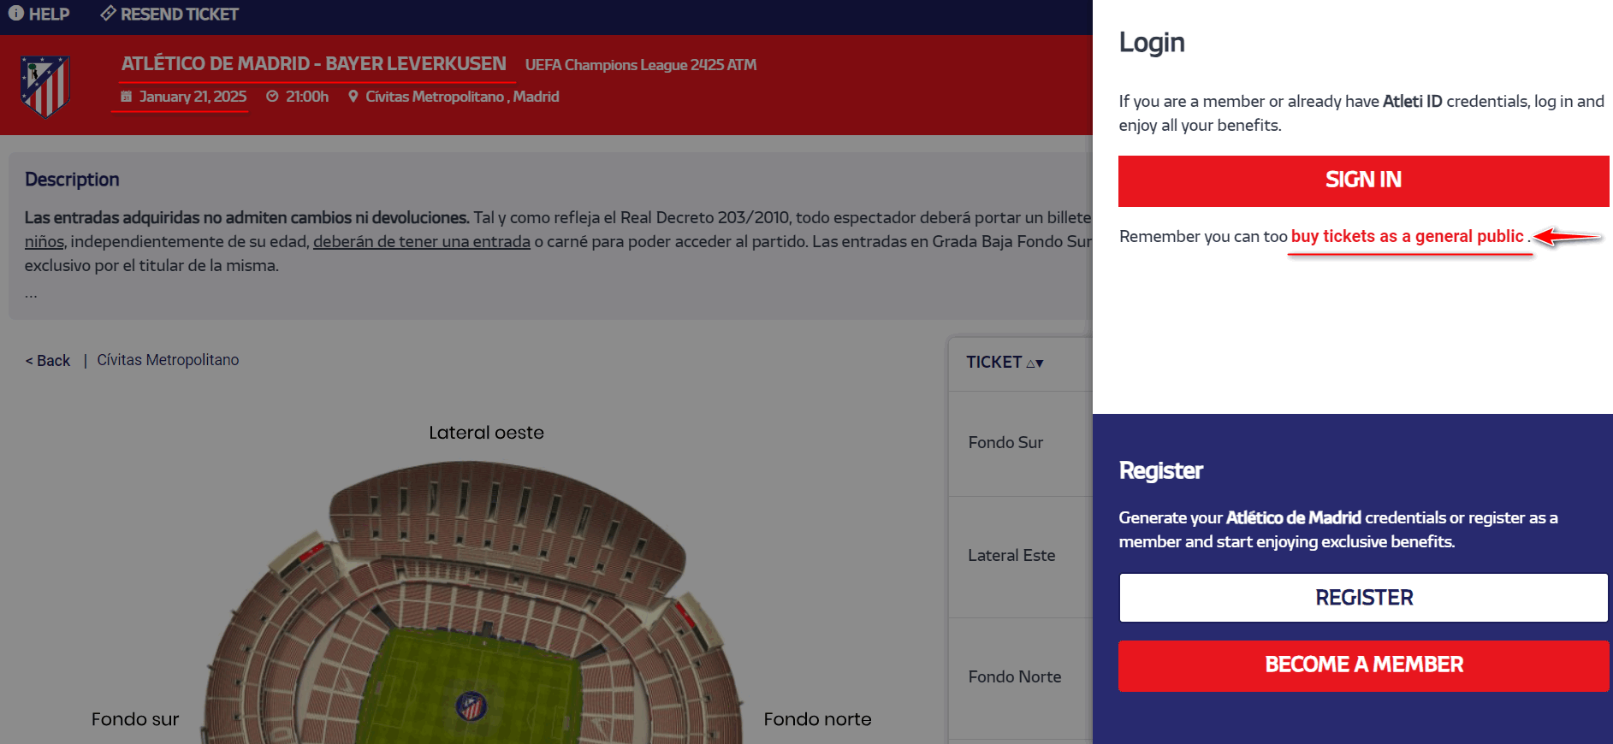Sort the list by TICKET column arrows

1035,363
